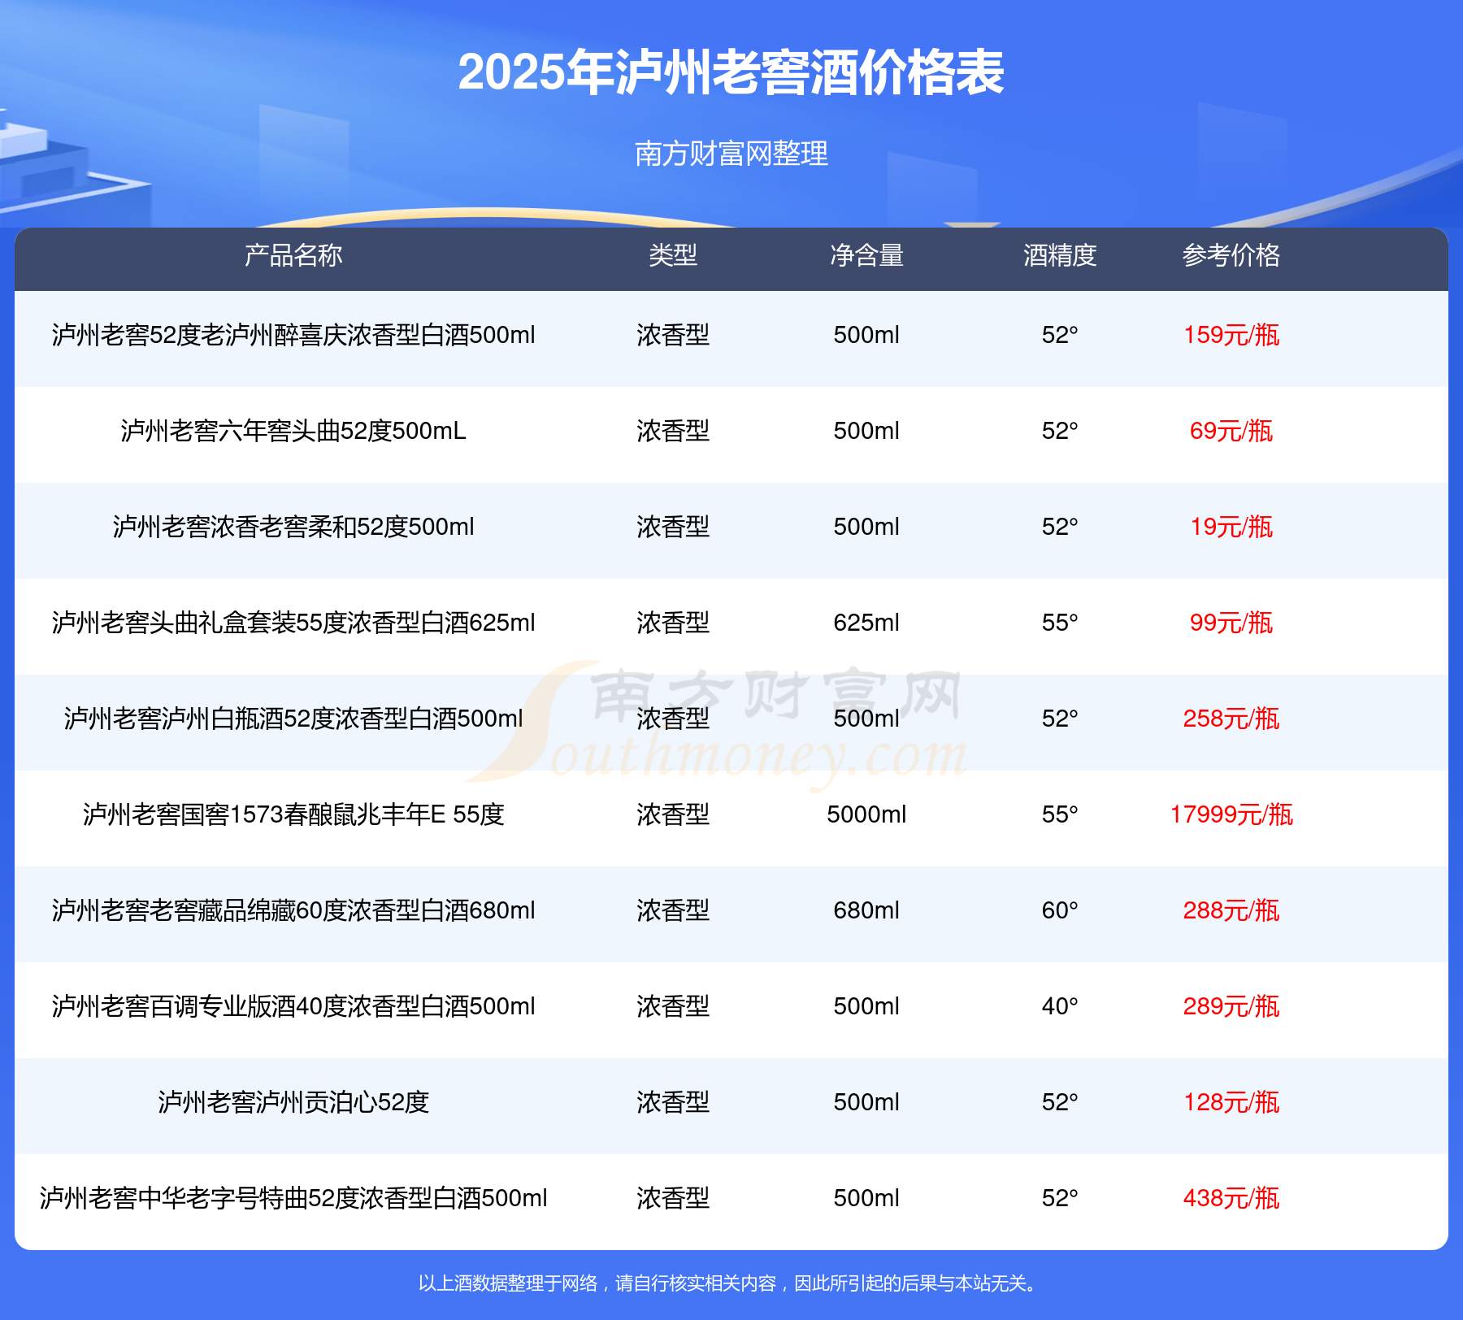The height and width of the screenshot is (1320, 1463).
Task: Select "500ml" in the 438元/瓶 row
Action: click(x=866, y=1198)
